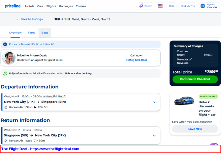
Task: Click 'Number of travelers' row
Action: 195,61
